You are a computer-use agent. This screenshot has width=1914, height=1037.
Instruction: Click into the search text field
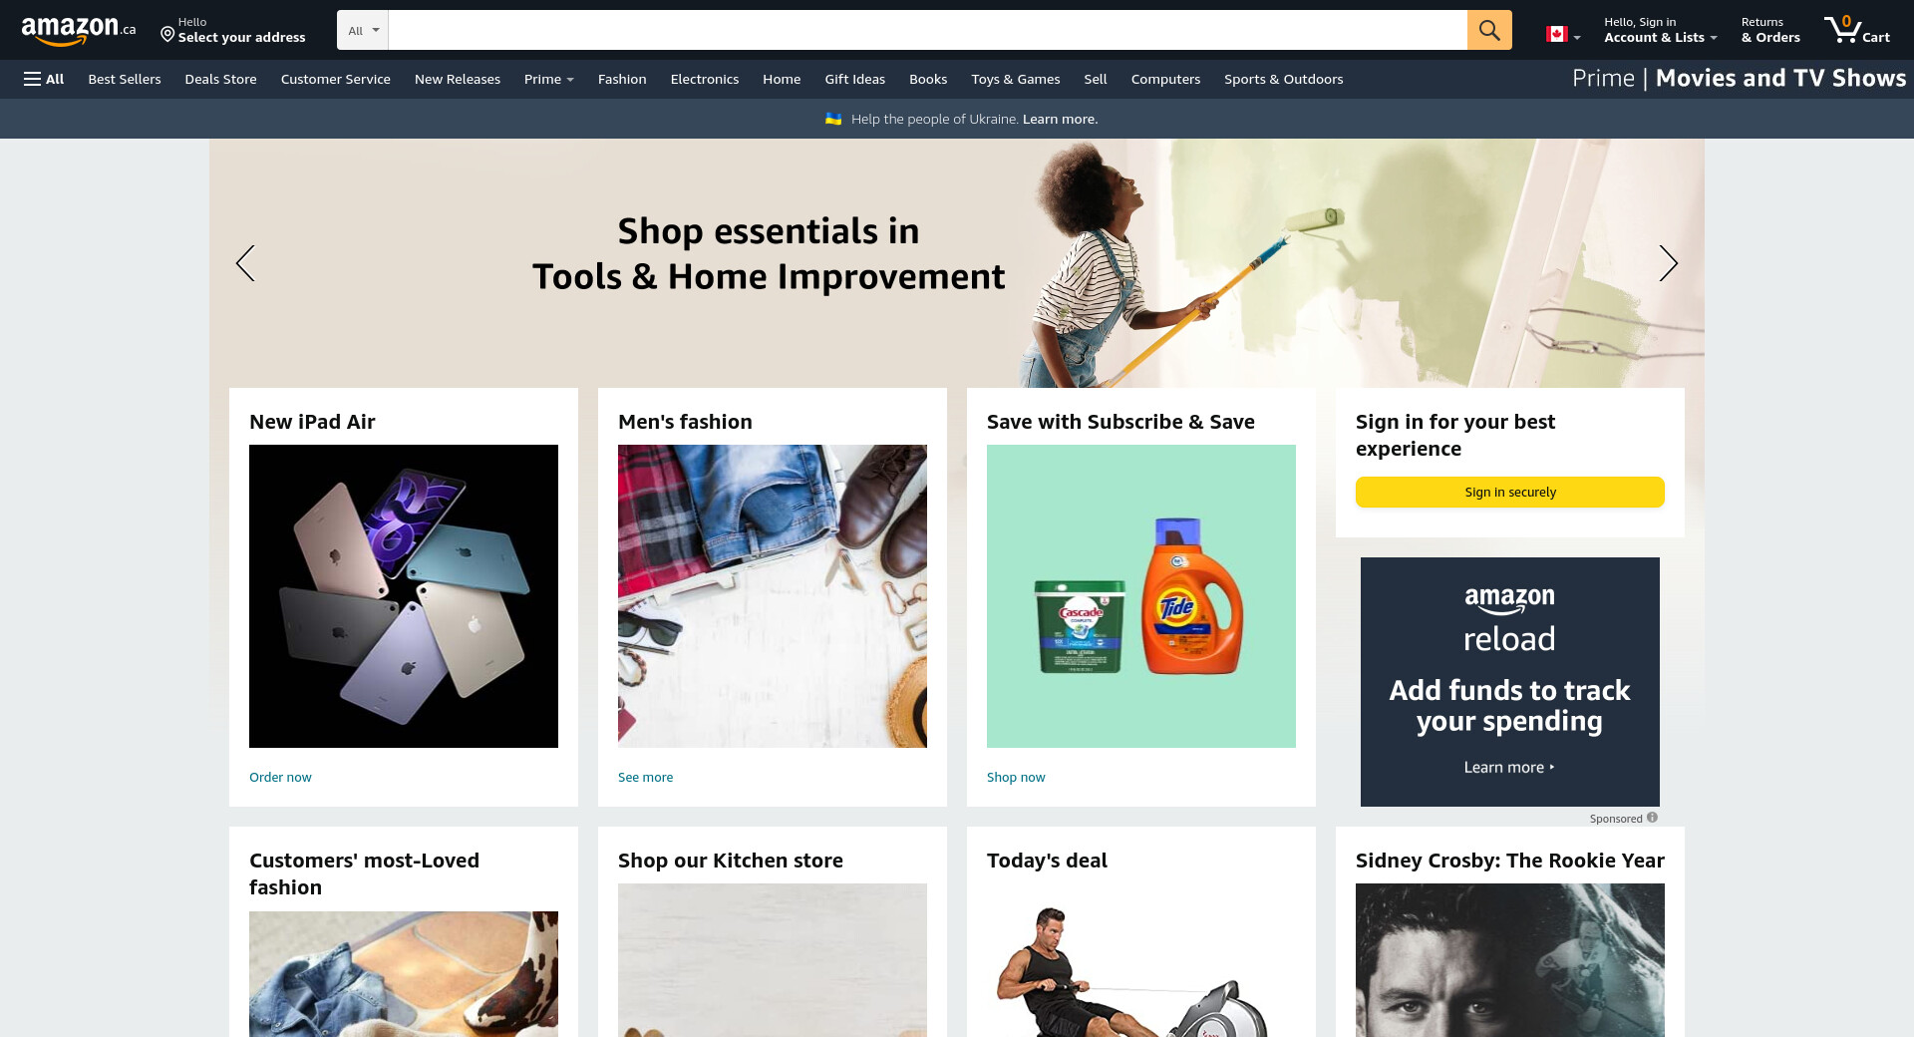(x=927, y=30)
